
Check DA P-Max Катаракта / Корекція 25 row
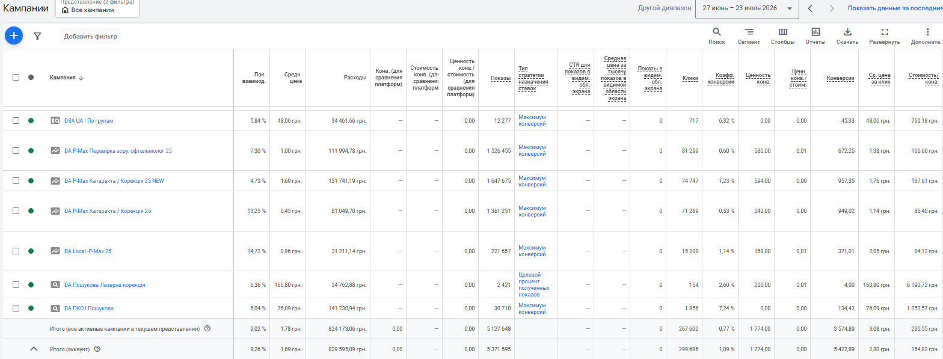pos(16,210)
